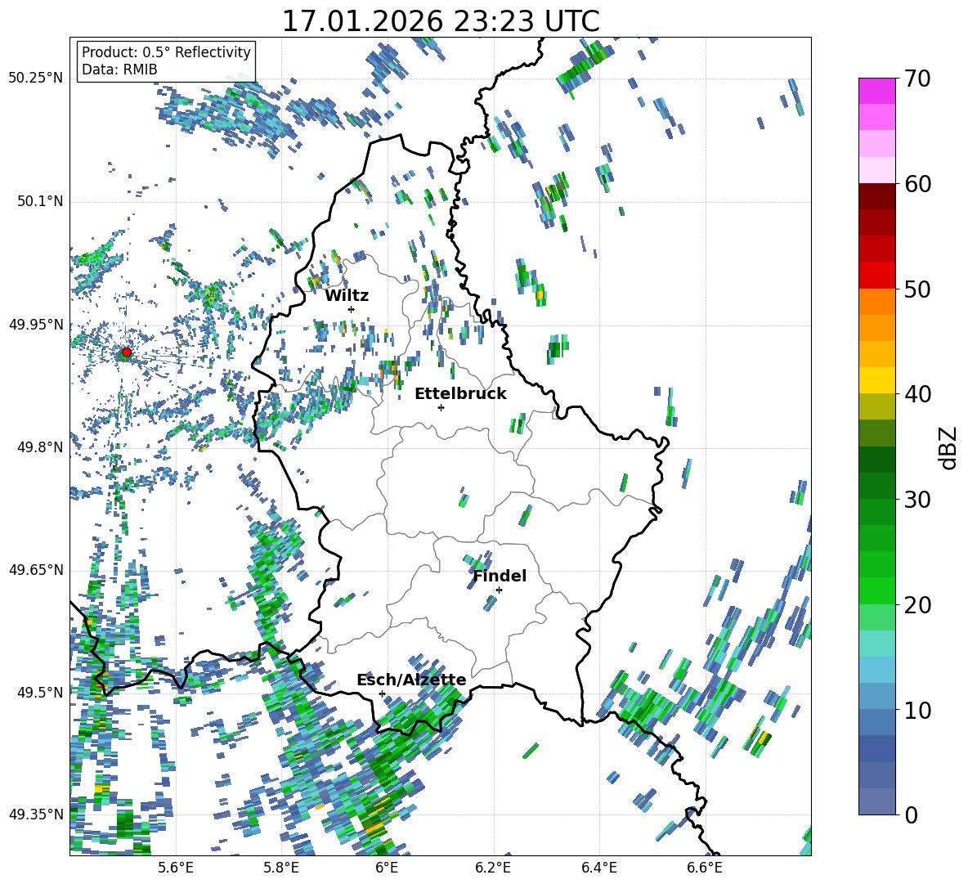Pick the dark green colorbar swatch at 30
Screen dimensions: 968x884
click(876, 486)
